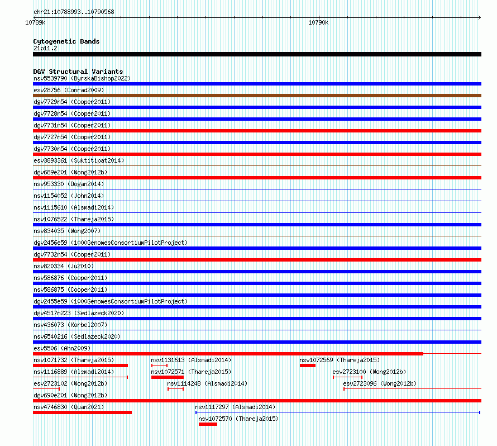Click the thin red line under nsv1131613
497x446 pixels.
160,366
